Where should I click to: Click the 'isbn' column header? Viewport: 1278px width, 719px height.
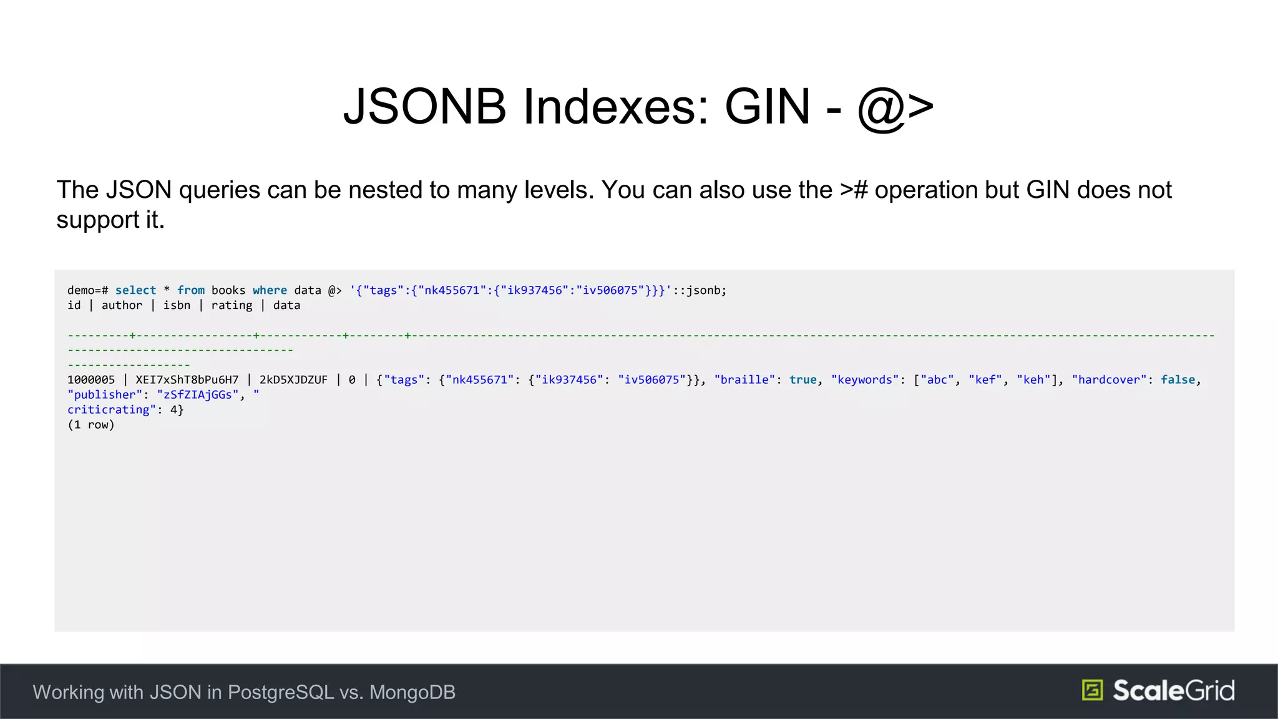(x=177, y=305)
